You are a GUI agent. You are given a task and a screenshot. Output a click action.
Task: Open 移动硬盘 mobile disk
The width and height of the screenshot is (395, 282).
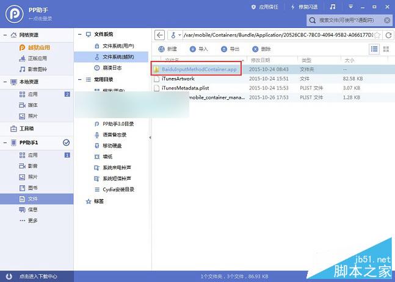[108, 146]
